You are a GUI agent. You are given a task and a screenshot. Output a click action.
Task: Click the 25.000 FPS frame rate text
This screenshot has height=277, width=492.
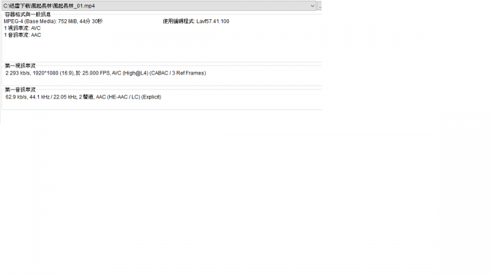coord(96,73)
